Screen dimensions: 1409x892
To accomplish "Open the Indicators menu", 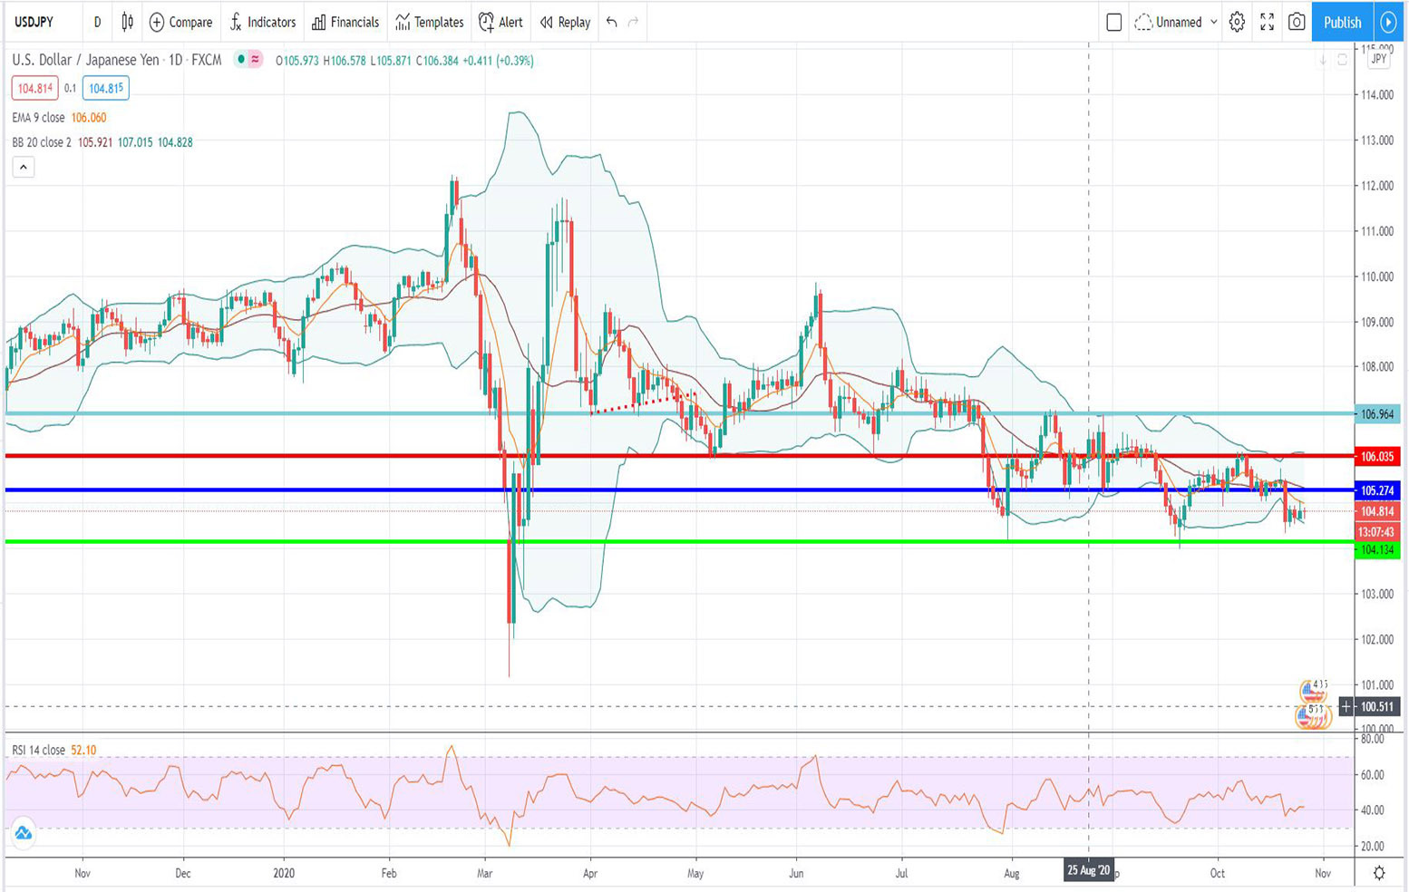I will click(262, 22).
